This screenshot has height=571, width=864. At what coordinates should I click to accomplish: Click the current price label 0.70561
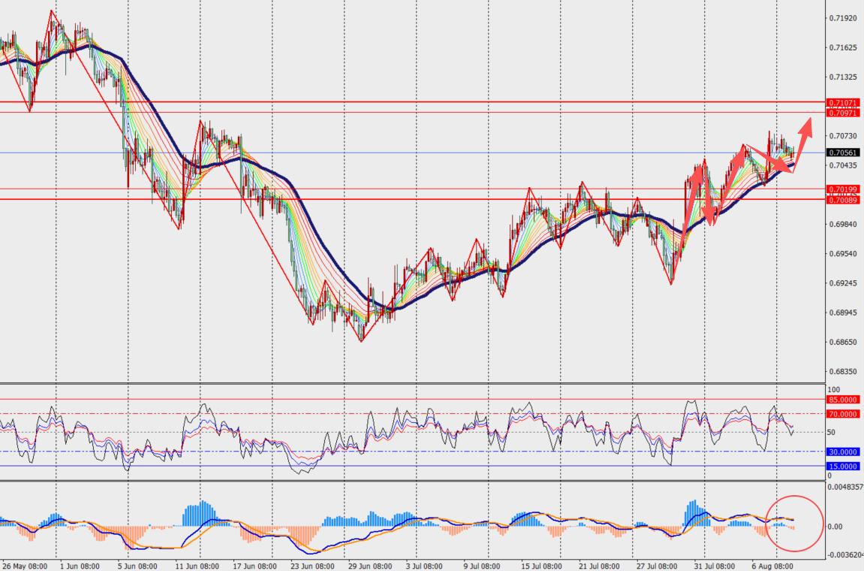click(842, 153)
